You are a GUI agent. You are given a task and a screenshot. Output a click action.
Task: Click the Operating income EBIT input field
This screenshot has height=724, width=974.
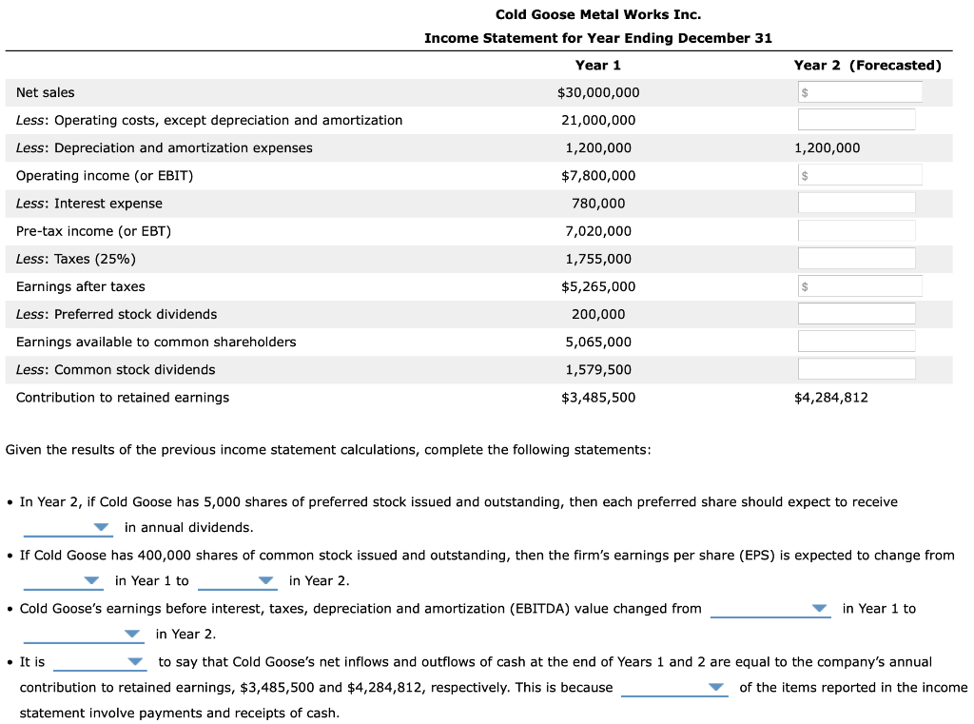point(859,174)
